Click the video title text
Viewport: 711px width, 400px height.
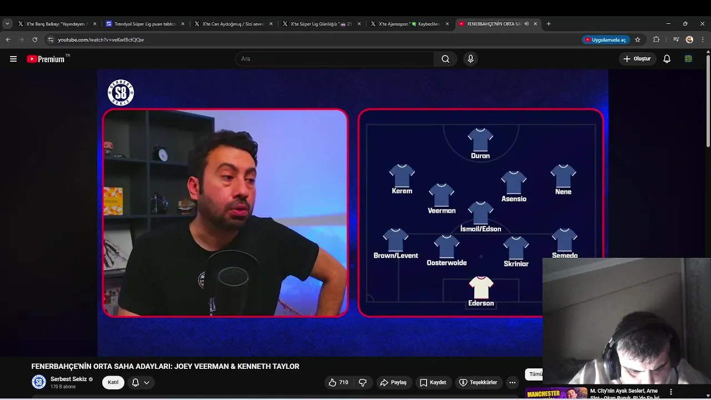pos(165,366)
